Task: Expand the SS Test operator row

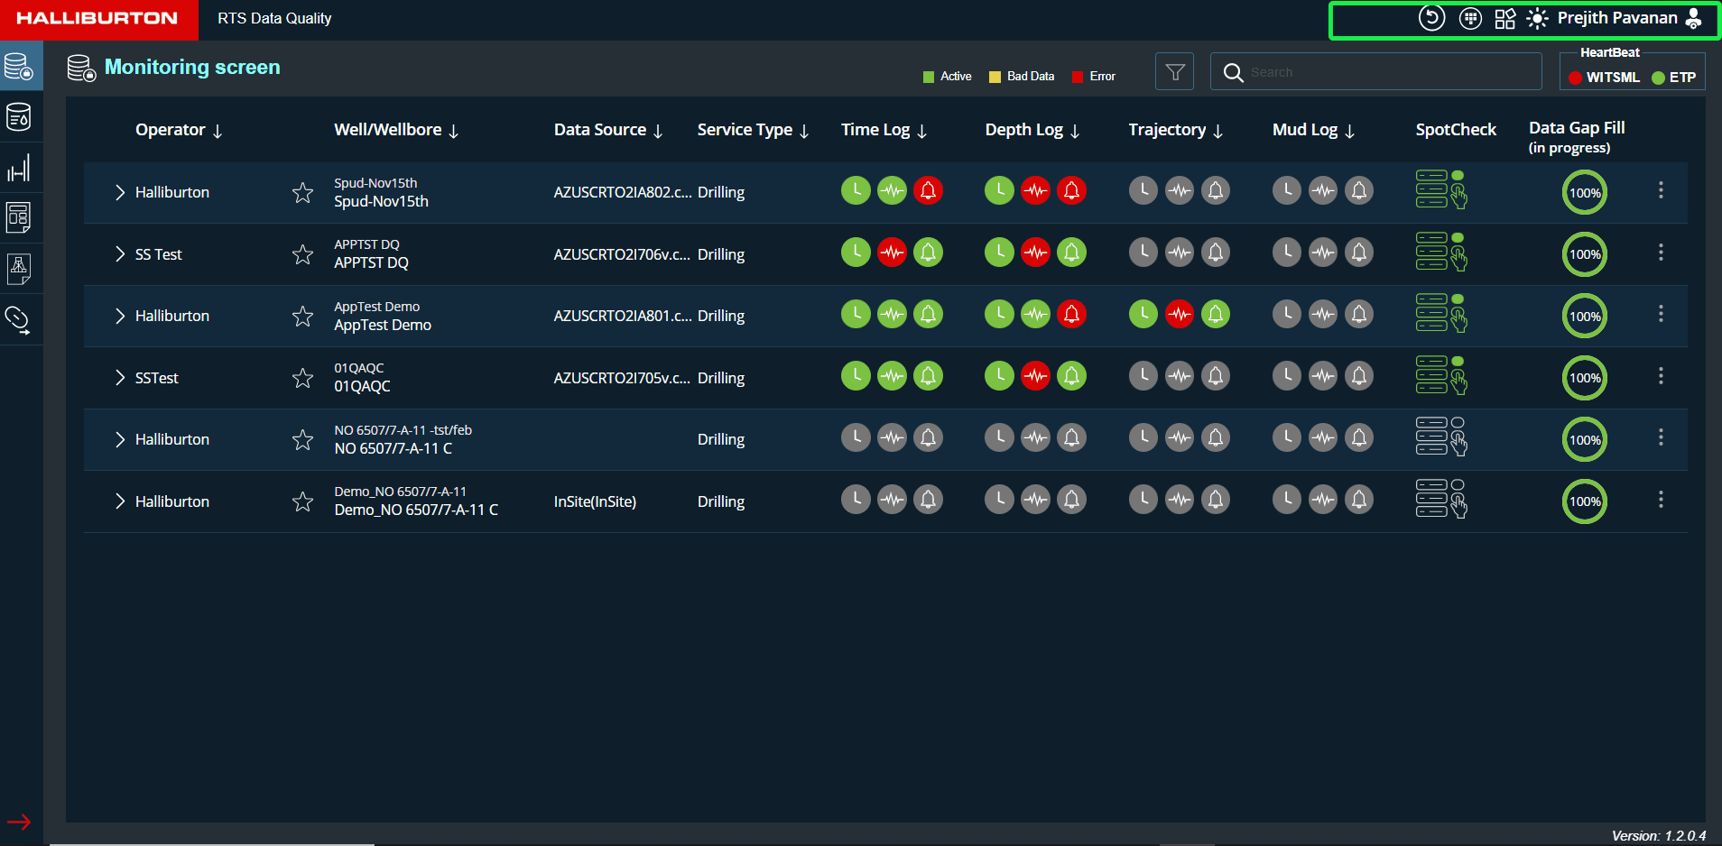Action: click(x=120, y=254)
